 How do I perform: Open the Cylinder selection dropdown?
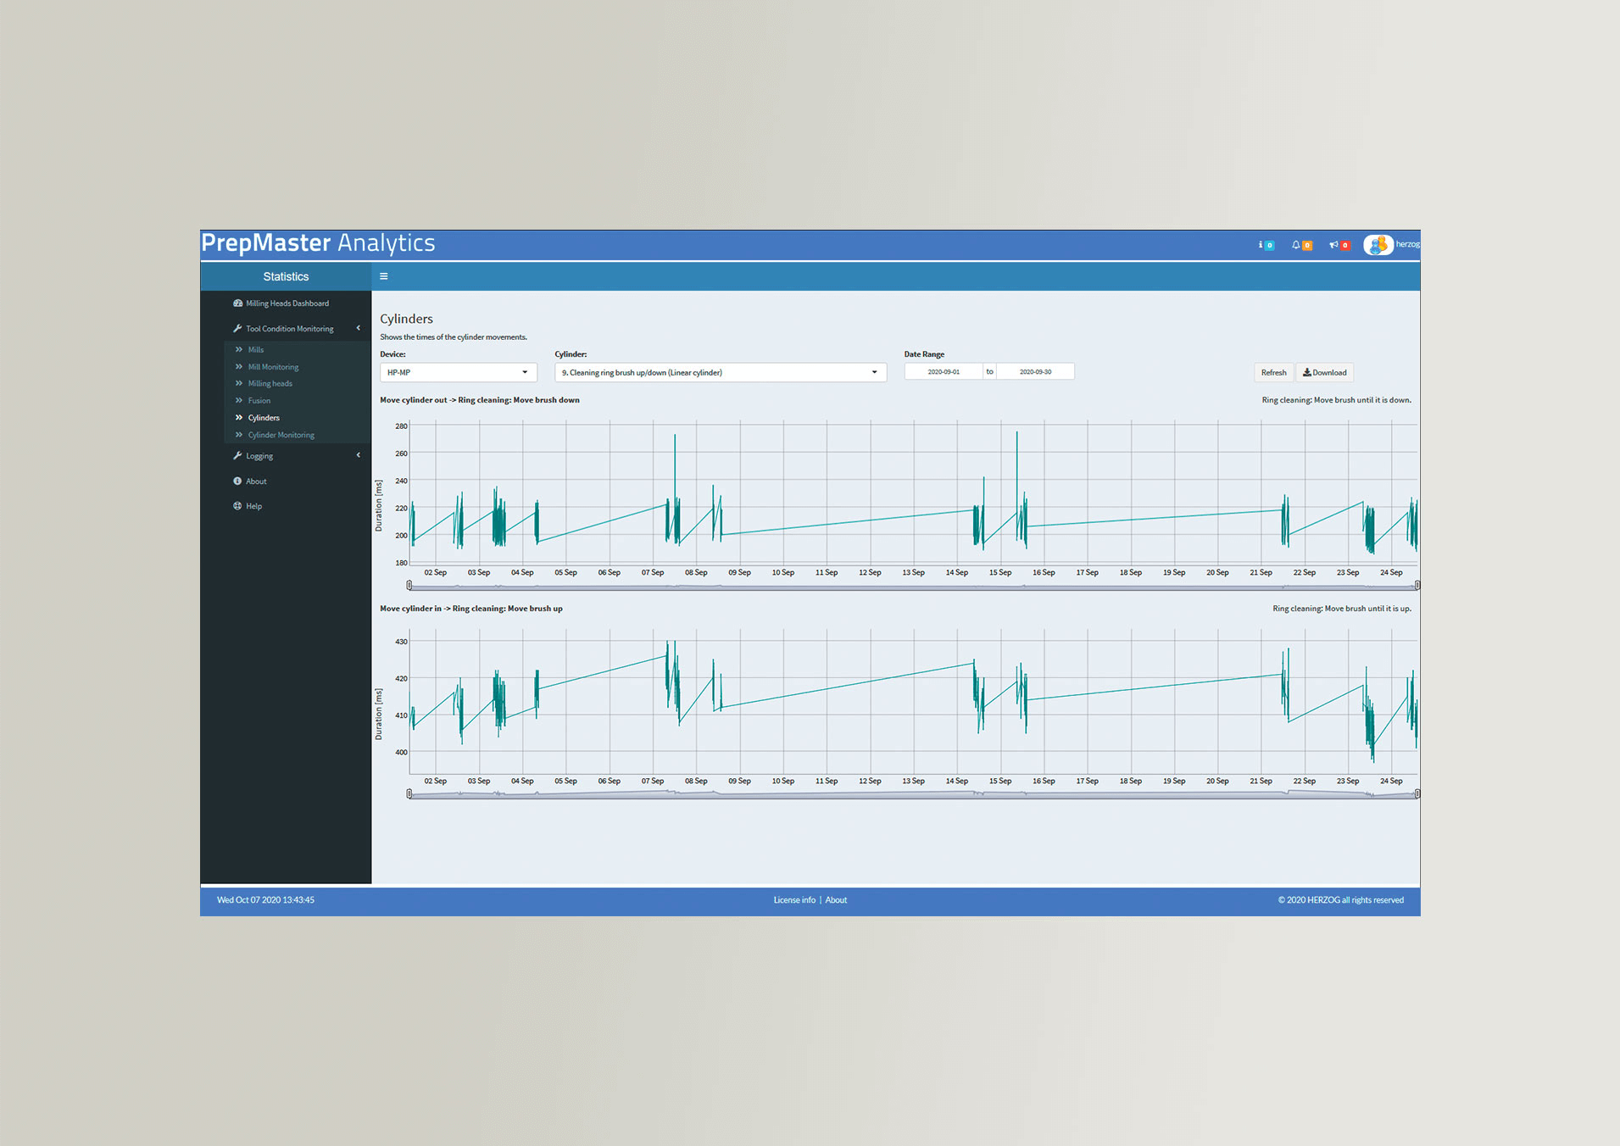pyautogui.click(x=721, y=372)
